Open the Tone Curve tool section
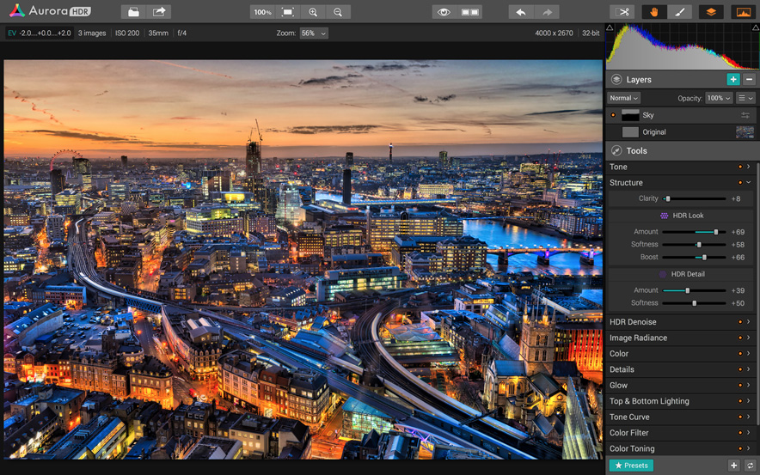 point(630,417)
